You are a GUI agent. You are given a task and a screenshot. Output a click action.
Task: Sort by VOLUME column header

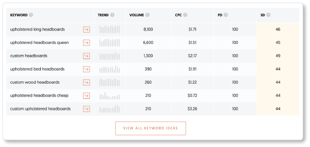point(137,15)
